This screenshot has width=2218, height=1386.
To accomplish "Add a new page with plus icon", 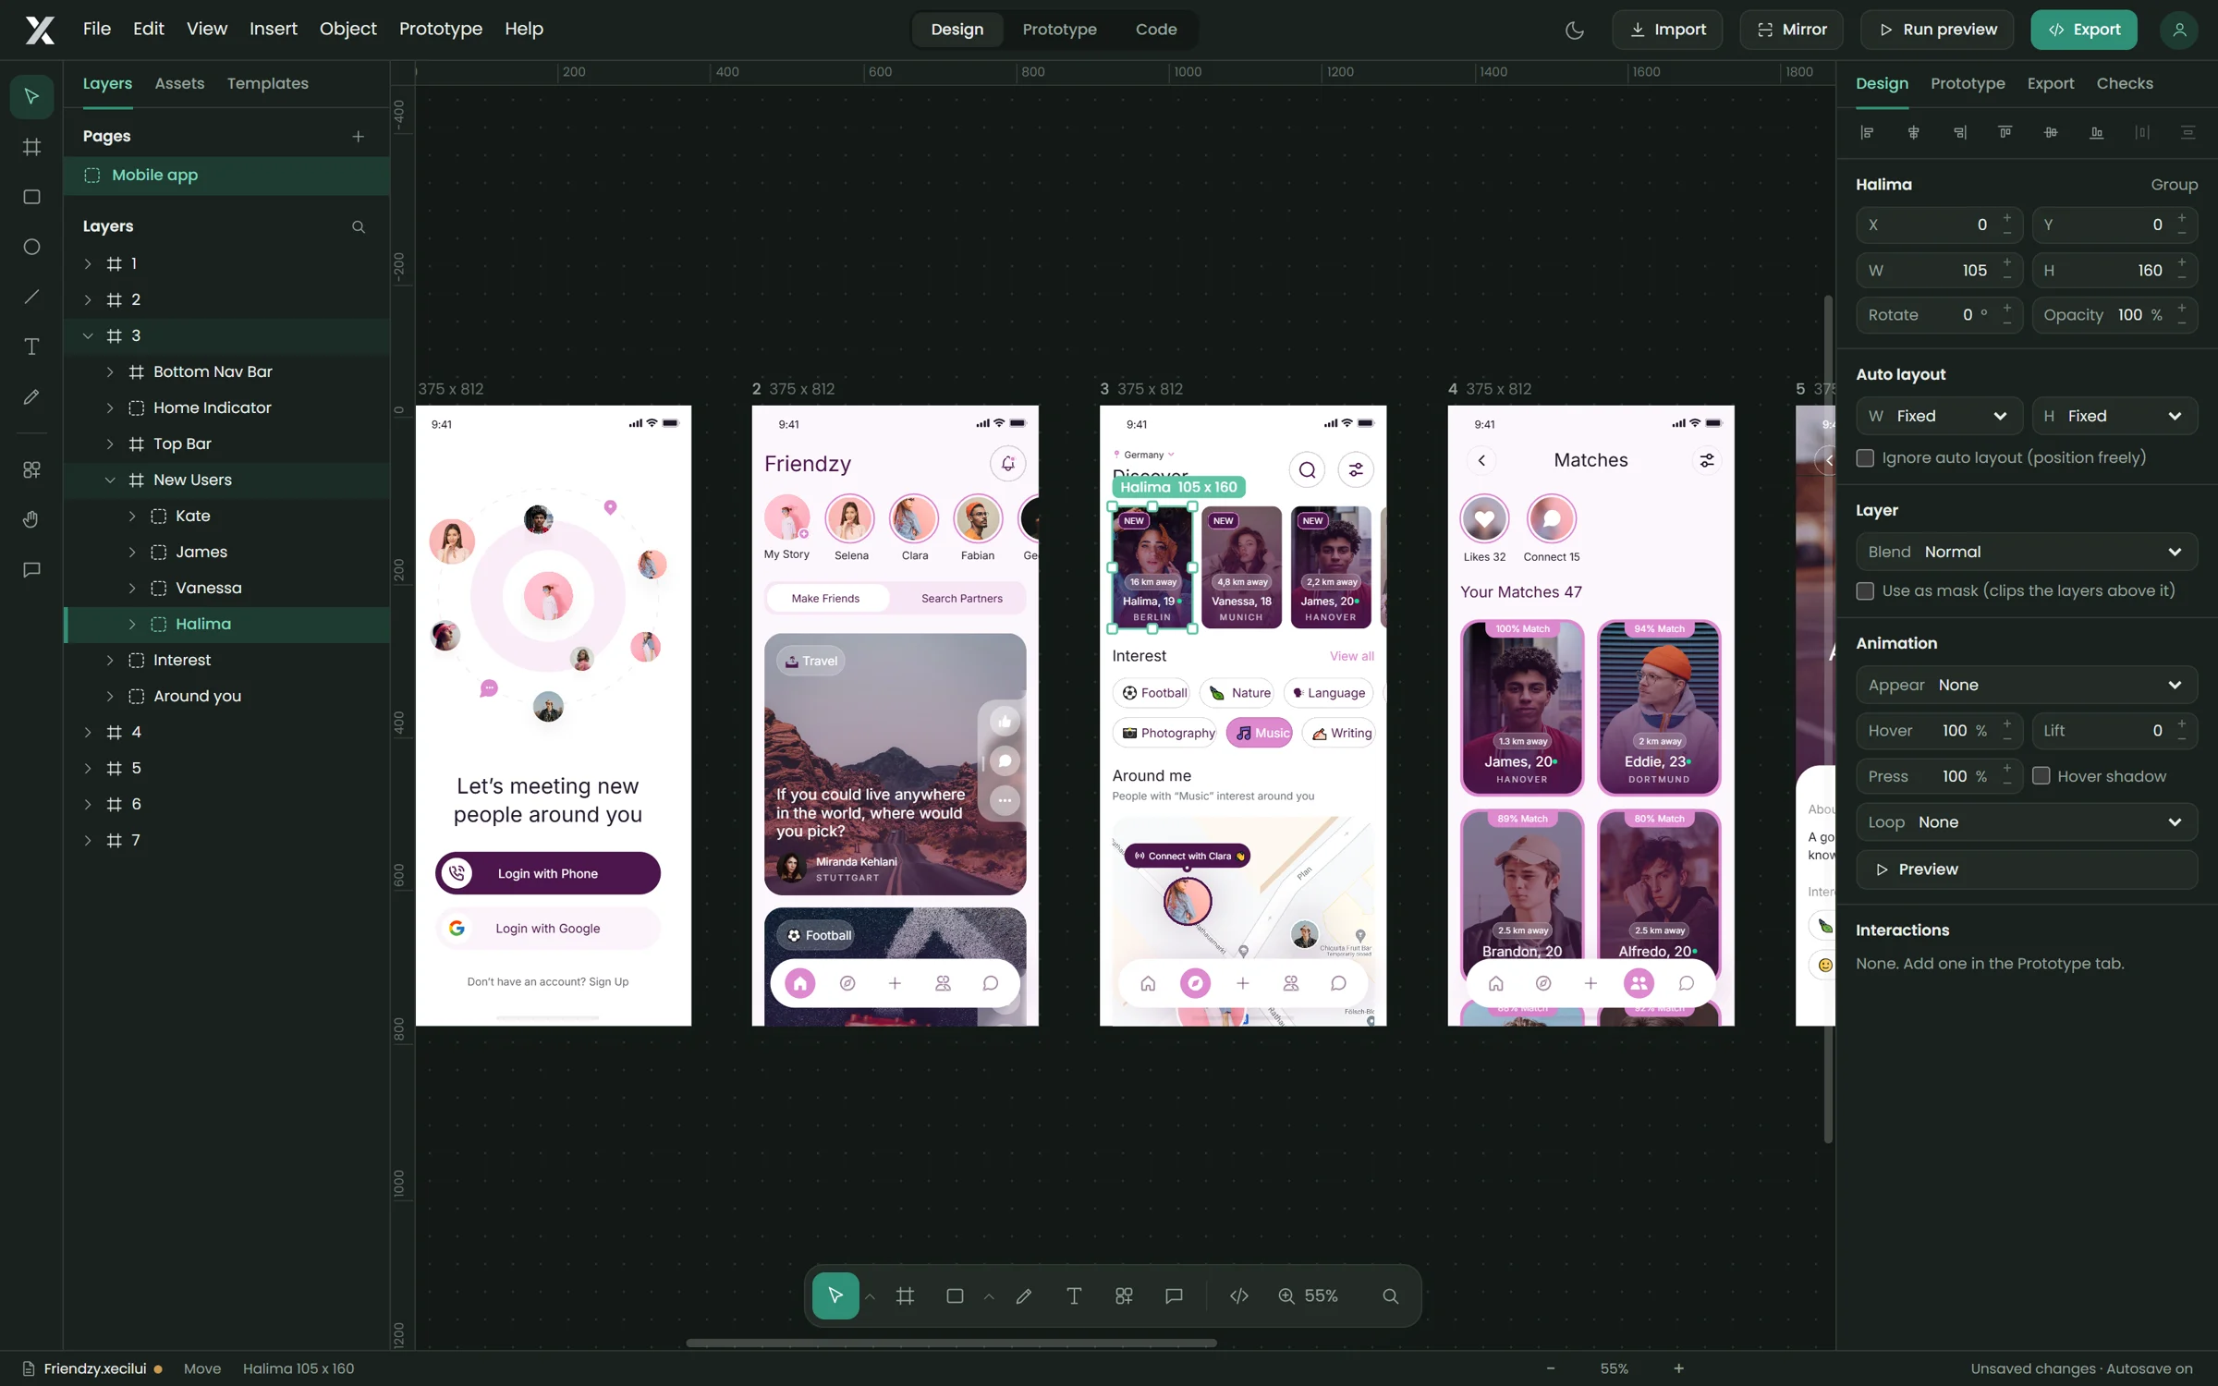I will 358,137.
